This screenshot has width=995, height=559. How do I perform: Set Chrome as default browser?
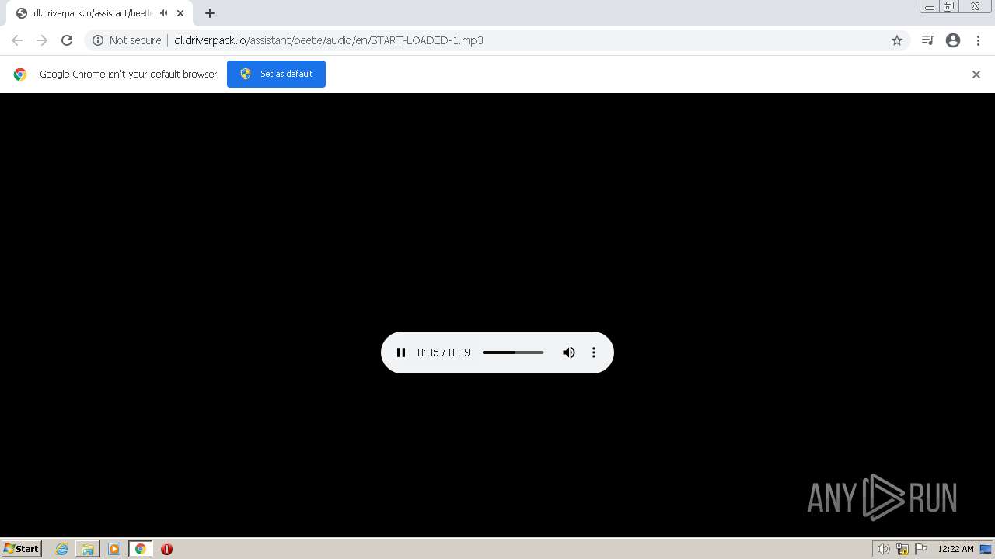(276, 74)
